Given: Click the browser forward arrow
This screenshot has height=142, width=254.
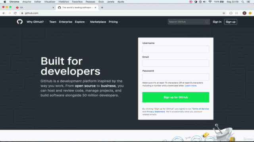Looking at the screenshot, I should [x=10, y=13].
